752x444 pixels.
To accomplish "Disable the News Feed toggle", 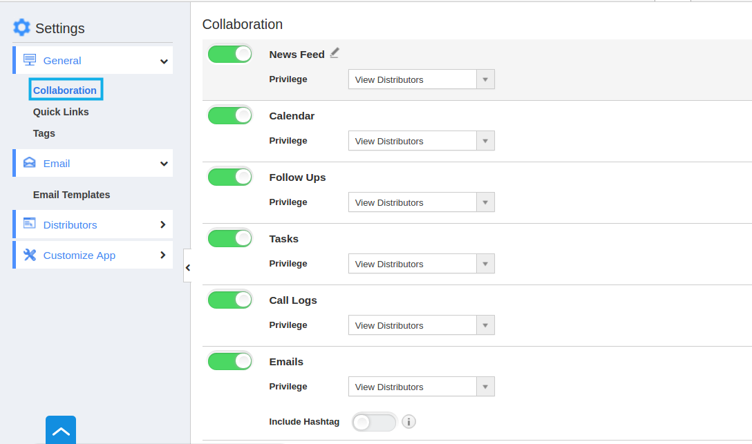I will click(229, 54).
